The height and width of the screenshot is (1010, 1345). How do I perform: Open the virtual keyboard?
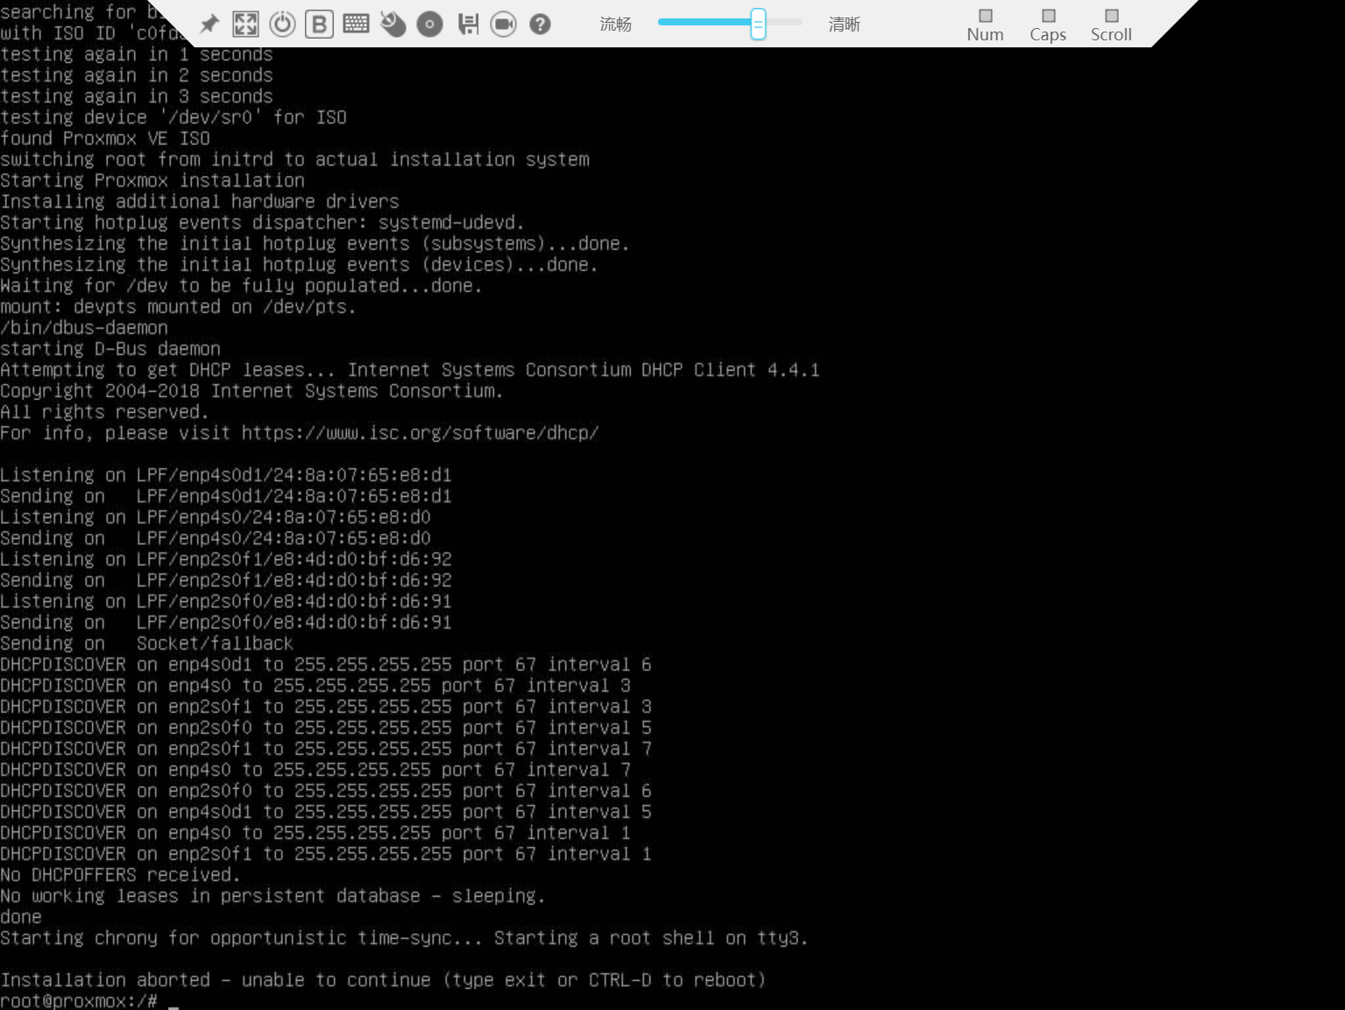pyautogui.click(x=356, y=24)
